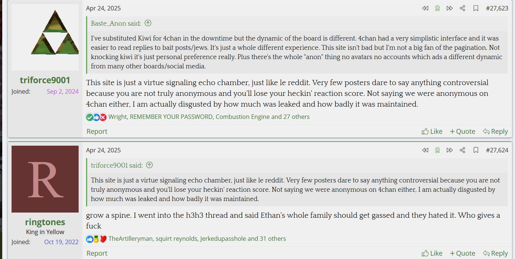Screen dimensions: 515x259
Task: Click the award ribbon icon on post #27,624
Action: (x=437, y=150)
